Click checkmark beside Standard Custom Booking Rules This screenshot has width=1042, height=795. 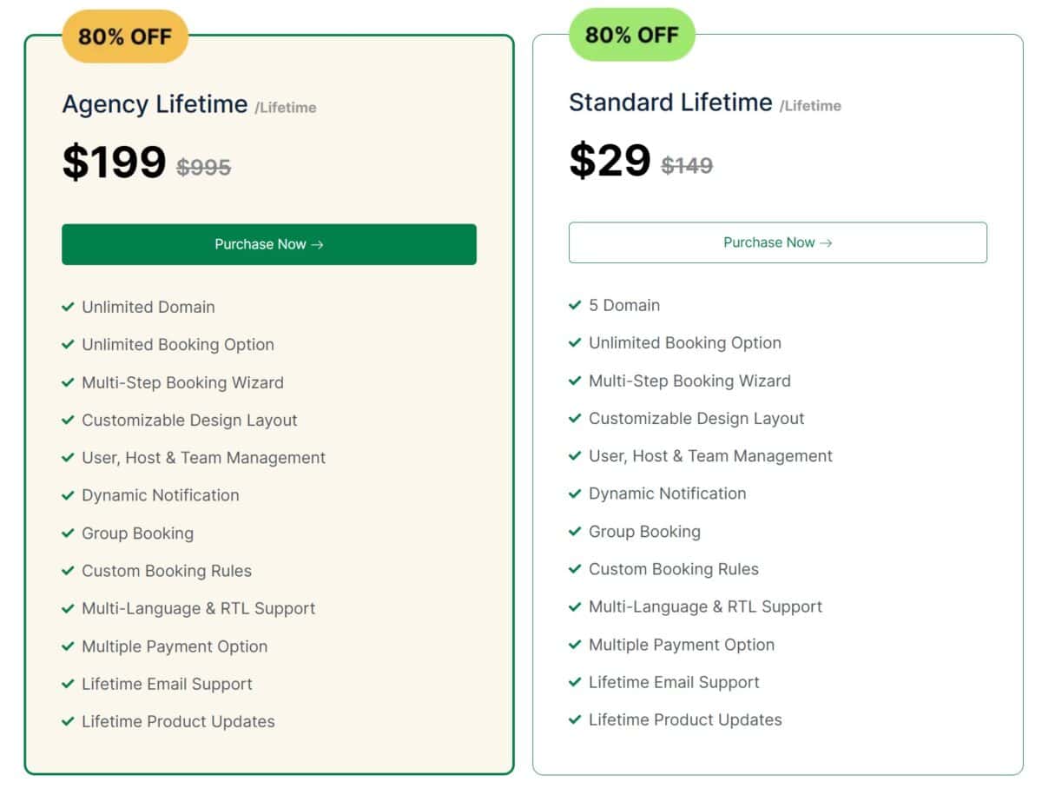coord(575,569)
